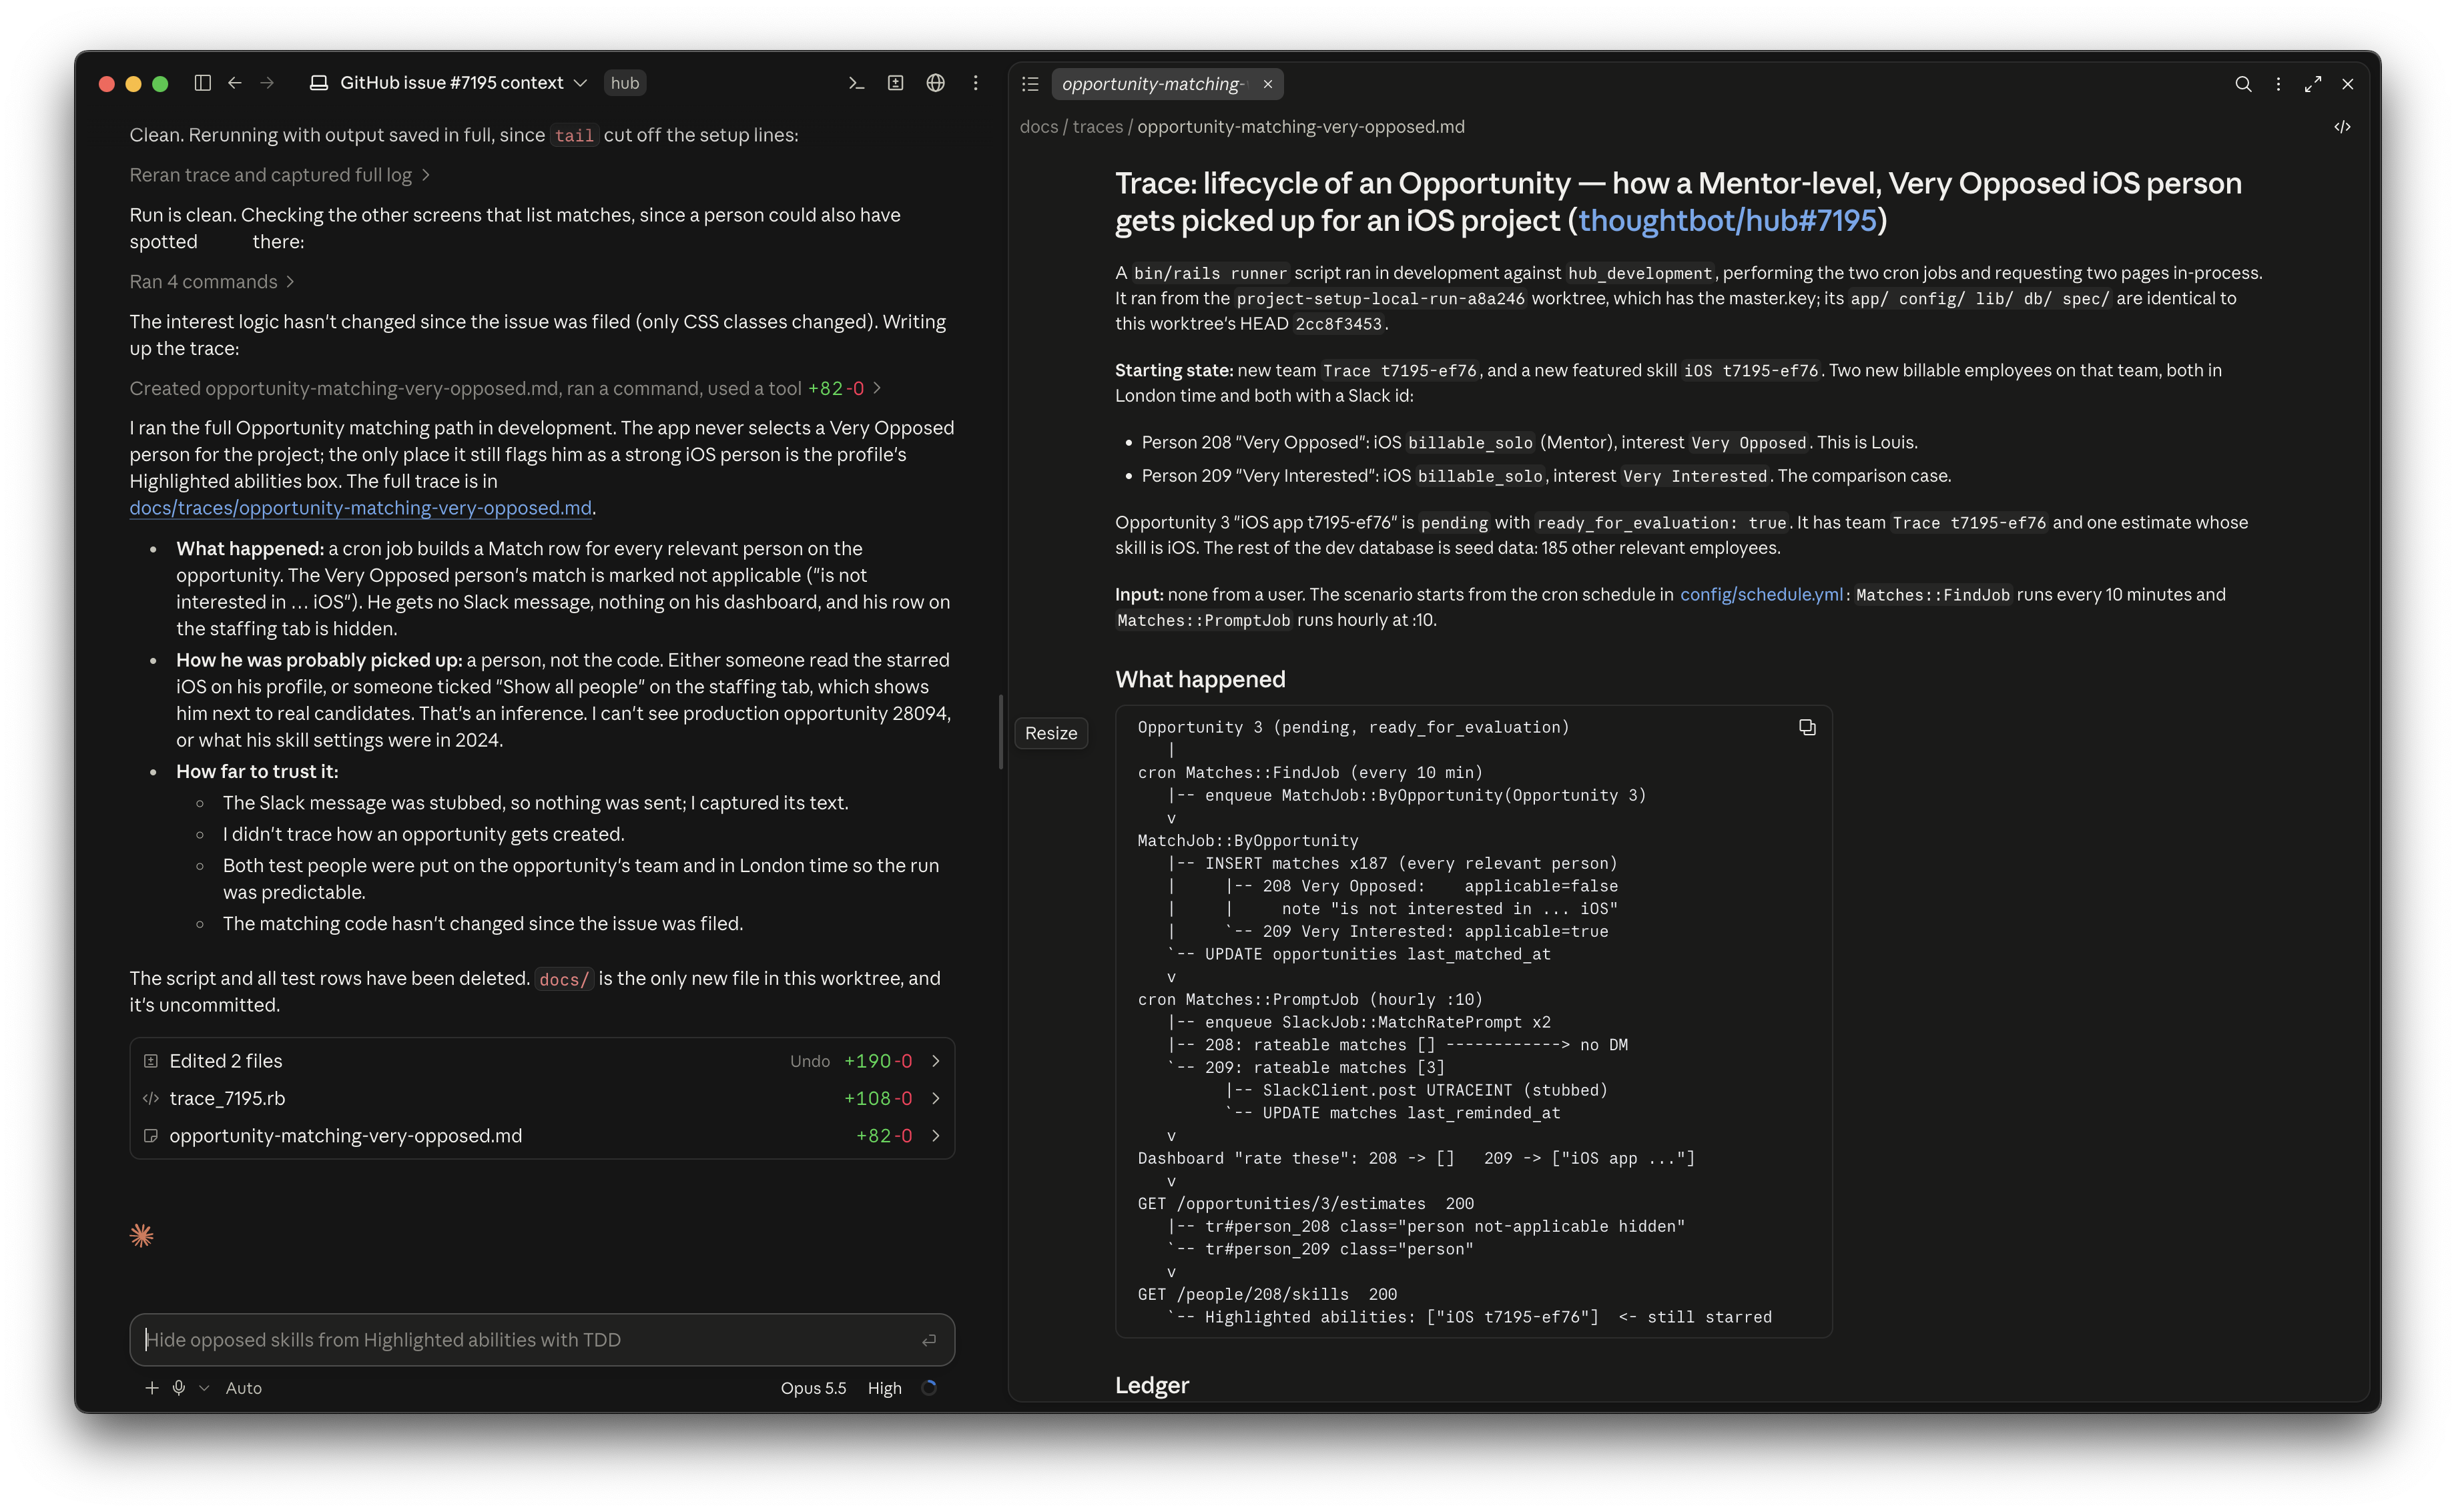This screenshot has width=2456, height=1512.
Task: Open GitHub issue #7195 context dropdown
Action: (448, 83)
